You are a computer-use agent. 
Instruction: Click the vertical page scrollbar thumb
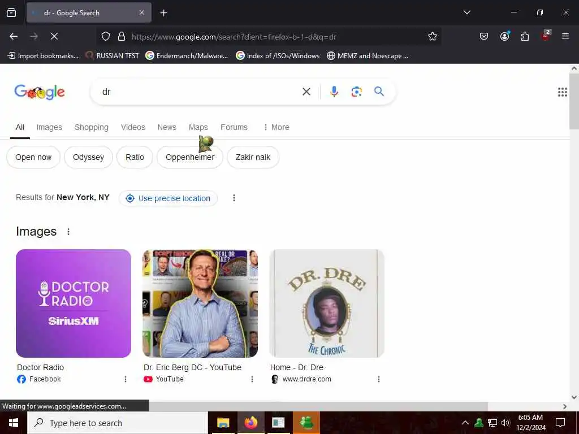pyautogui.click(x=574, y=101)
